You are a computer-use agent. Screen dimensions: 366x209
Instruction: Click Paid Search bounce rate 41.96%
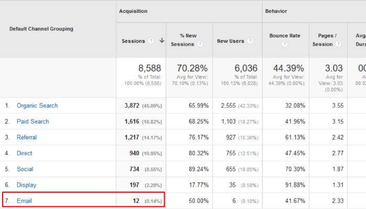(295, 121)
